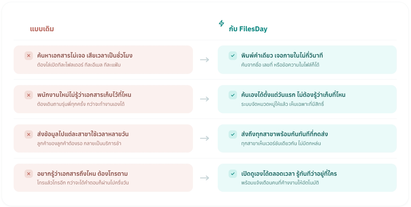The width and height of the screenshot is (411, 207).
Task: Click the พิมพ์คำเดียว เจอภายในไม่กี่วินาที title
Action: 282,56
